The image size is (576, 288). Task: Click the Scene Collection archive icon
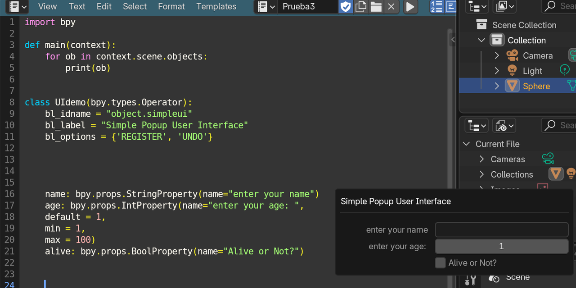pyautogui.click(x=481, y=25)
